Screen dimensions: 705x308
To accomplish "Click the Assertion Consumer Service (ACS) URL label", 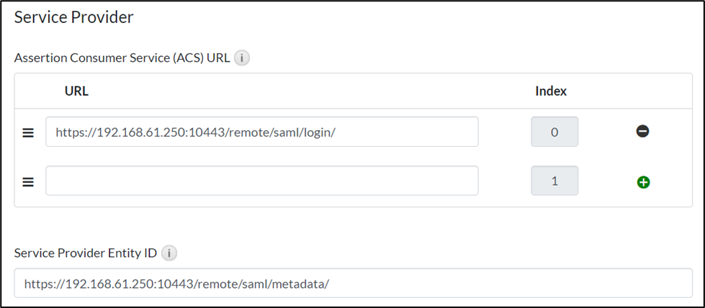I will 122,58.
